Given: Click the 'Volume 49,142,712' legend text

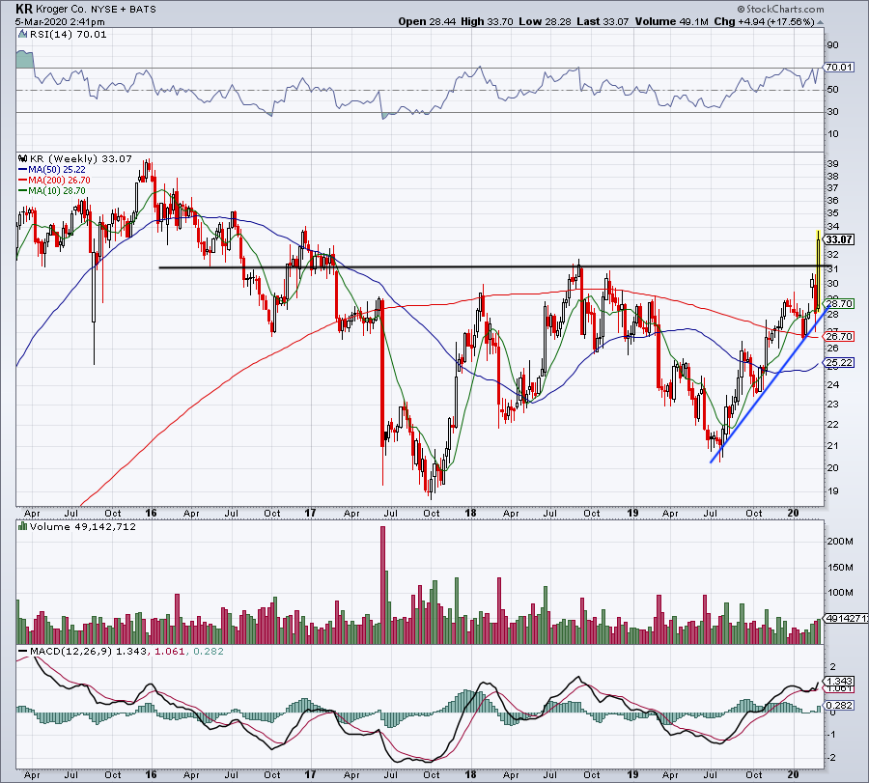Looking at the screenshot, I should (83, 526).
